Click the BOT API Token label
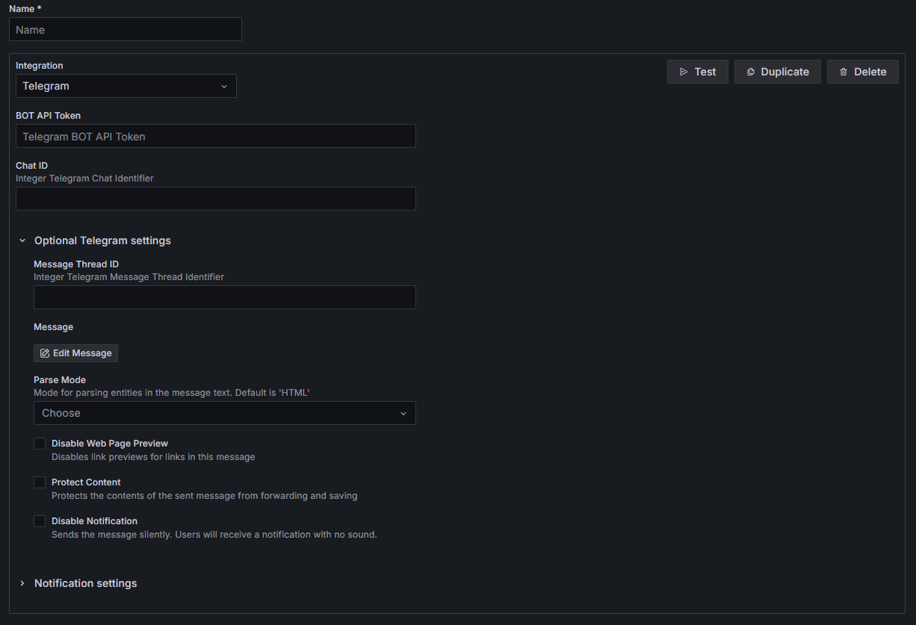Viewport: 916px width, 625px height. point(49,116)
